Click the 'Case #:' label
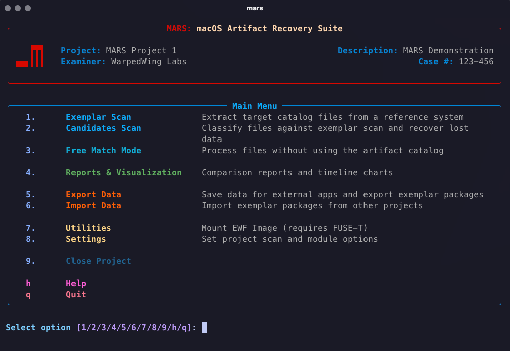This screenshot has height=351, width=510. [436, 62]
